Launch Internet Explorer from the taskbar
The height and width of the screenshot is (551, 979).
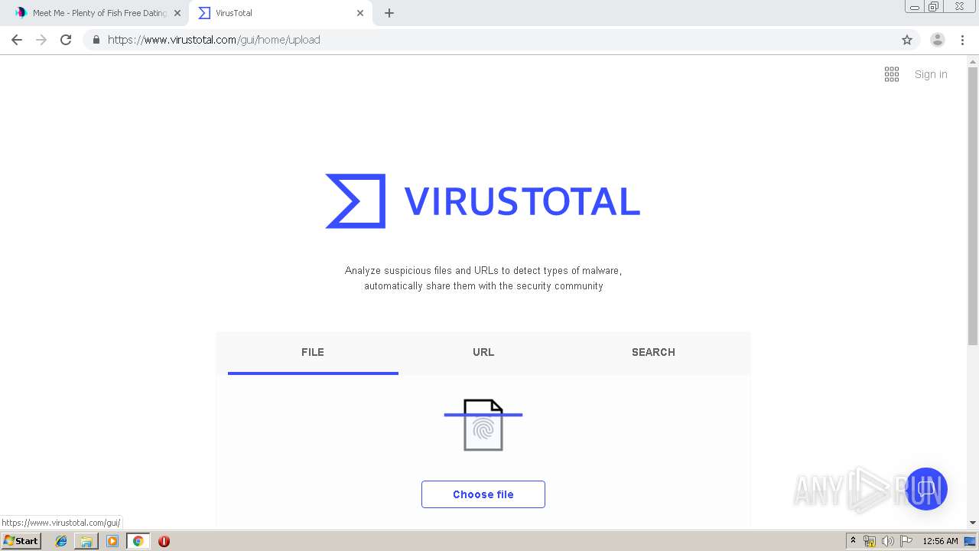click(x=61, y=541)
